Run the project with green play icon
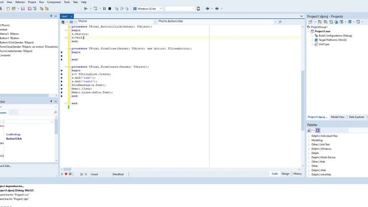This screenshot has height=207, width=368. pos(86,9)
